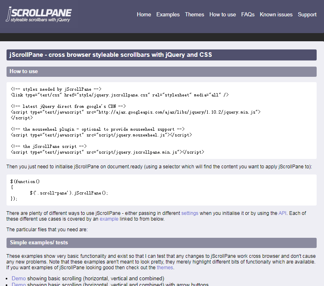Click the jquery.mousewheel.js script line
The image size is (324, 286).
click(x=101, y=135)
